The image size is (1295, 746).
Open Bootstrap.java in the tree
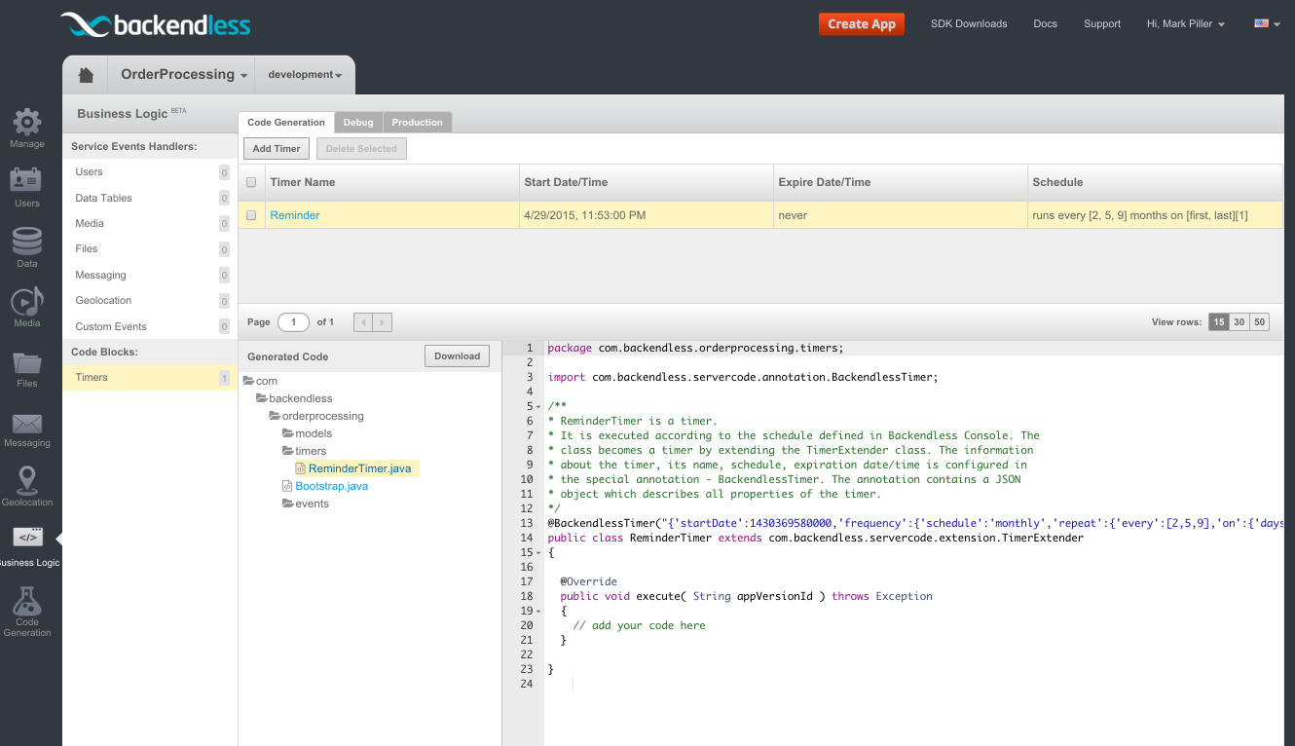point(332,486)
